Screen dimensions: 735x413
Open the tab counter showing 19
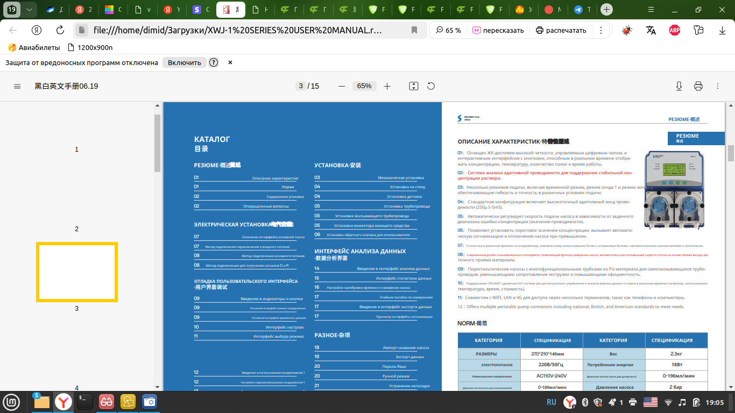point(12,9)
